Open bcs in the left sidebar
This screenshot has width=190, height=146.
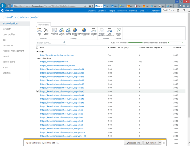4,40
